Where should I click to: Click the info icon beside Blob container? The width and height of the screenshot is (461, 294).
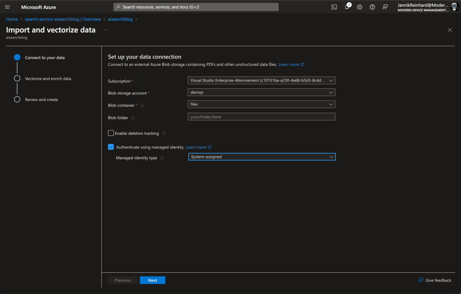(x=142, y=106)
